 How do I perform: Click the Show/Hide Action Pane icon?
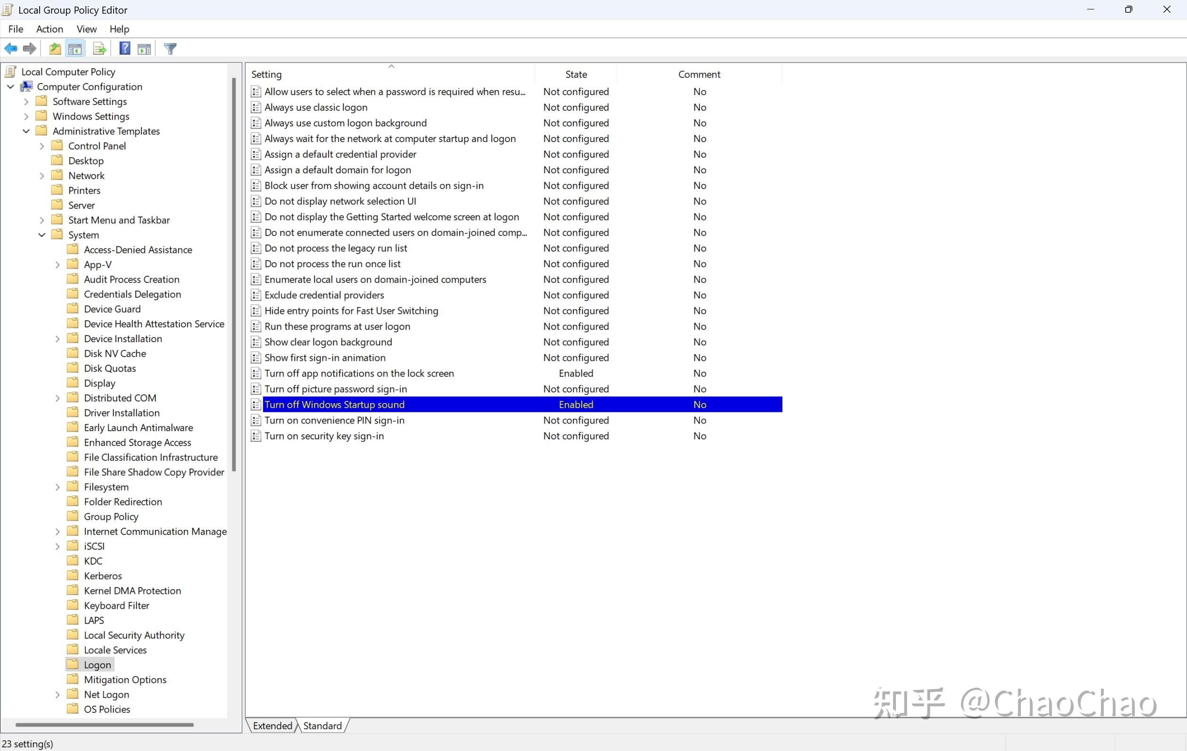(x=144, y=48)
